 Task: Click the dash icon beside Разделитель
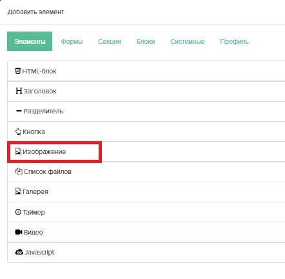(19, 111)
